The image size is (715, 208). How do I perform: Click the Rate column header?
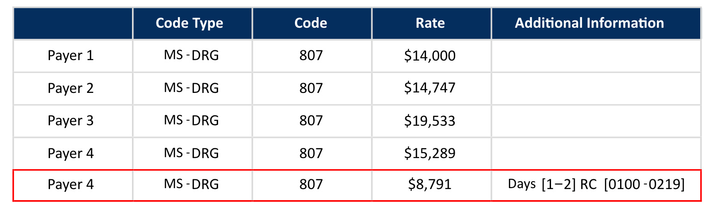[430, 23]
